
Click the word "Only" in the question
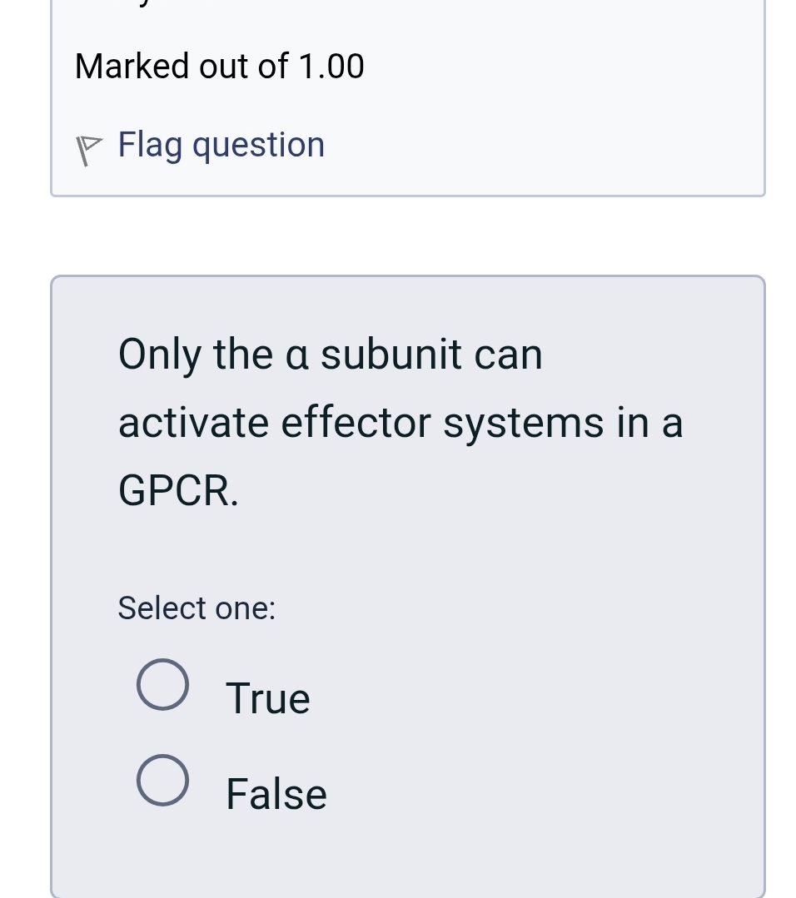[161, 356]
